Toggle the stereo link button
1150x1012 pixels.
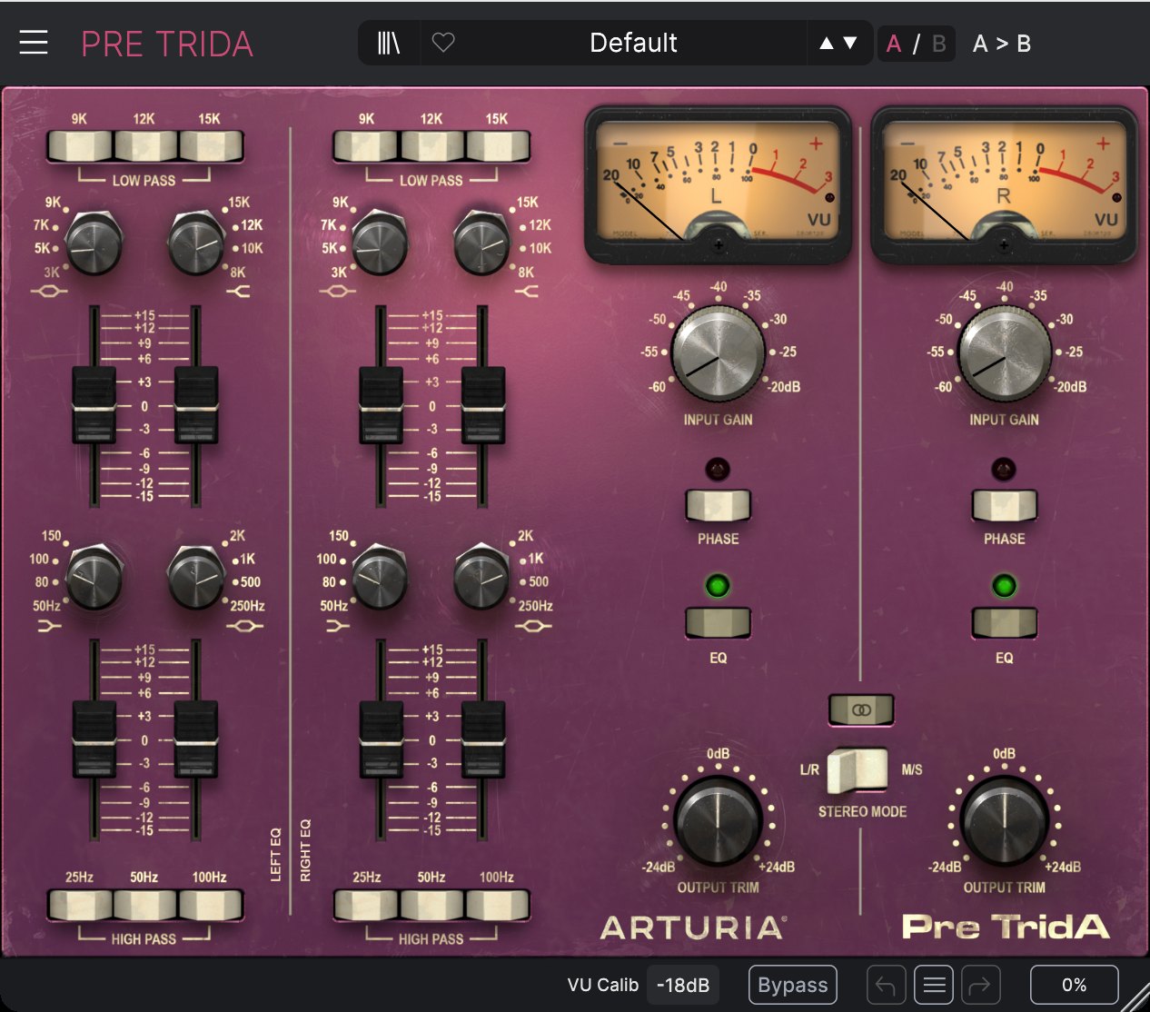(861, 709)
